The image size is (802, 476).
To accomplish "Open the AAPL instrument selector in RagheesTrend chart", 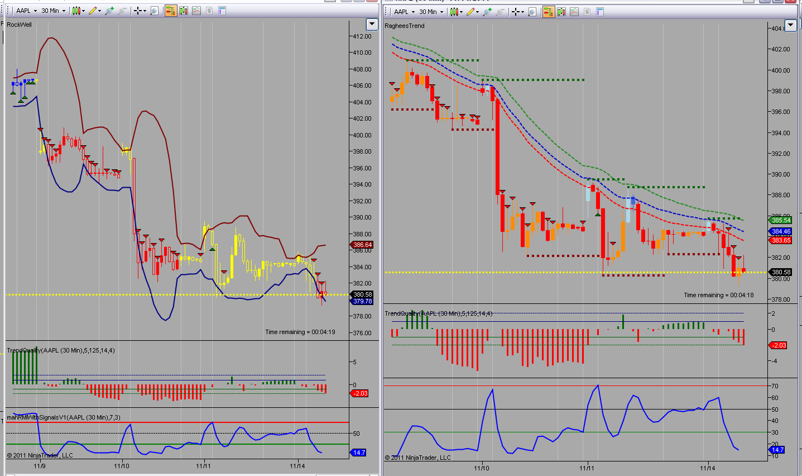I will 404,12.
